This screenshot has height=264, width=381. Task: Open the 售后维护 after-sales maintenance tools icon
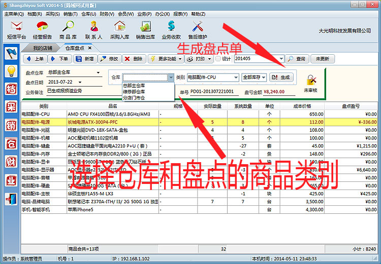198,29
